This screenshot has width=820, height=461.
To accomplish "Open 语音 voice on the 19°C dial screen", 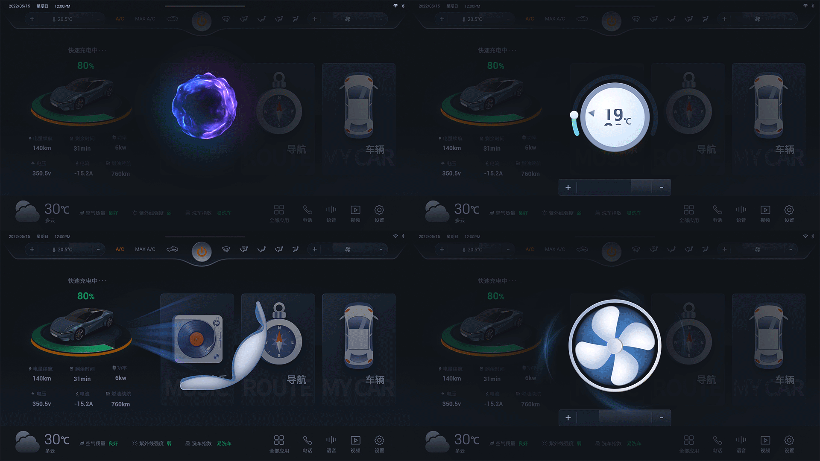I will point(741,213).
